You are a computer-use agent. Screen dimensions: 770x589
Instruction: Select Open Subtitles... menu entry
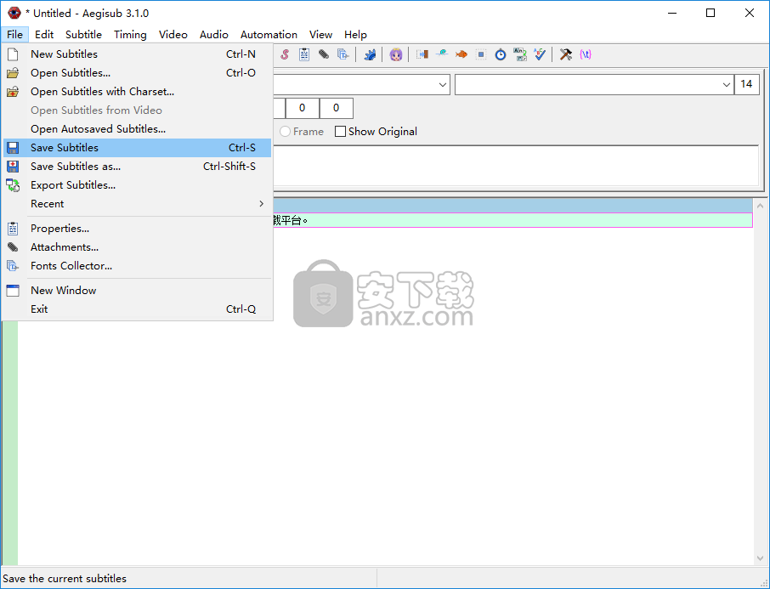pyautogui.click(x=137, y=73)
